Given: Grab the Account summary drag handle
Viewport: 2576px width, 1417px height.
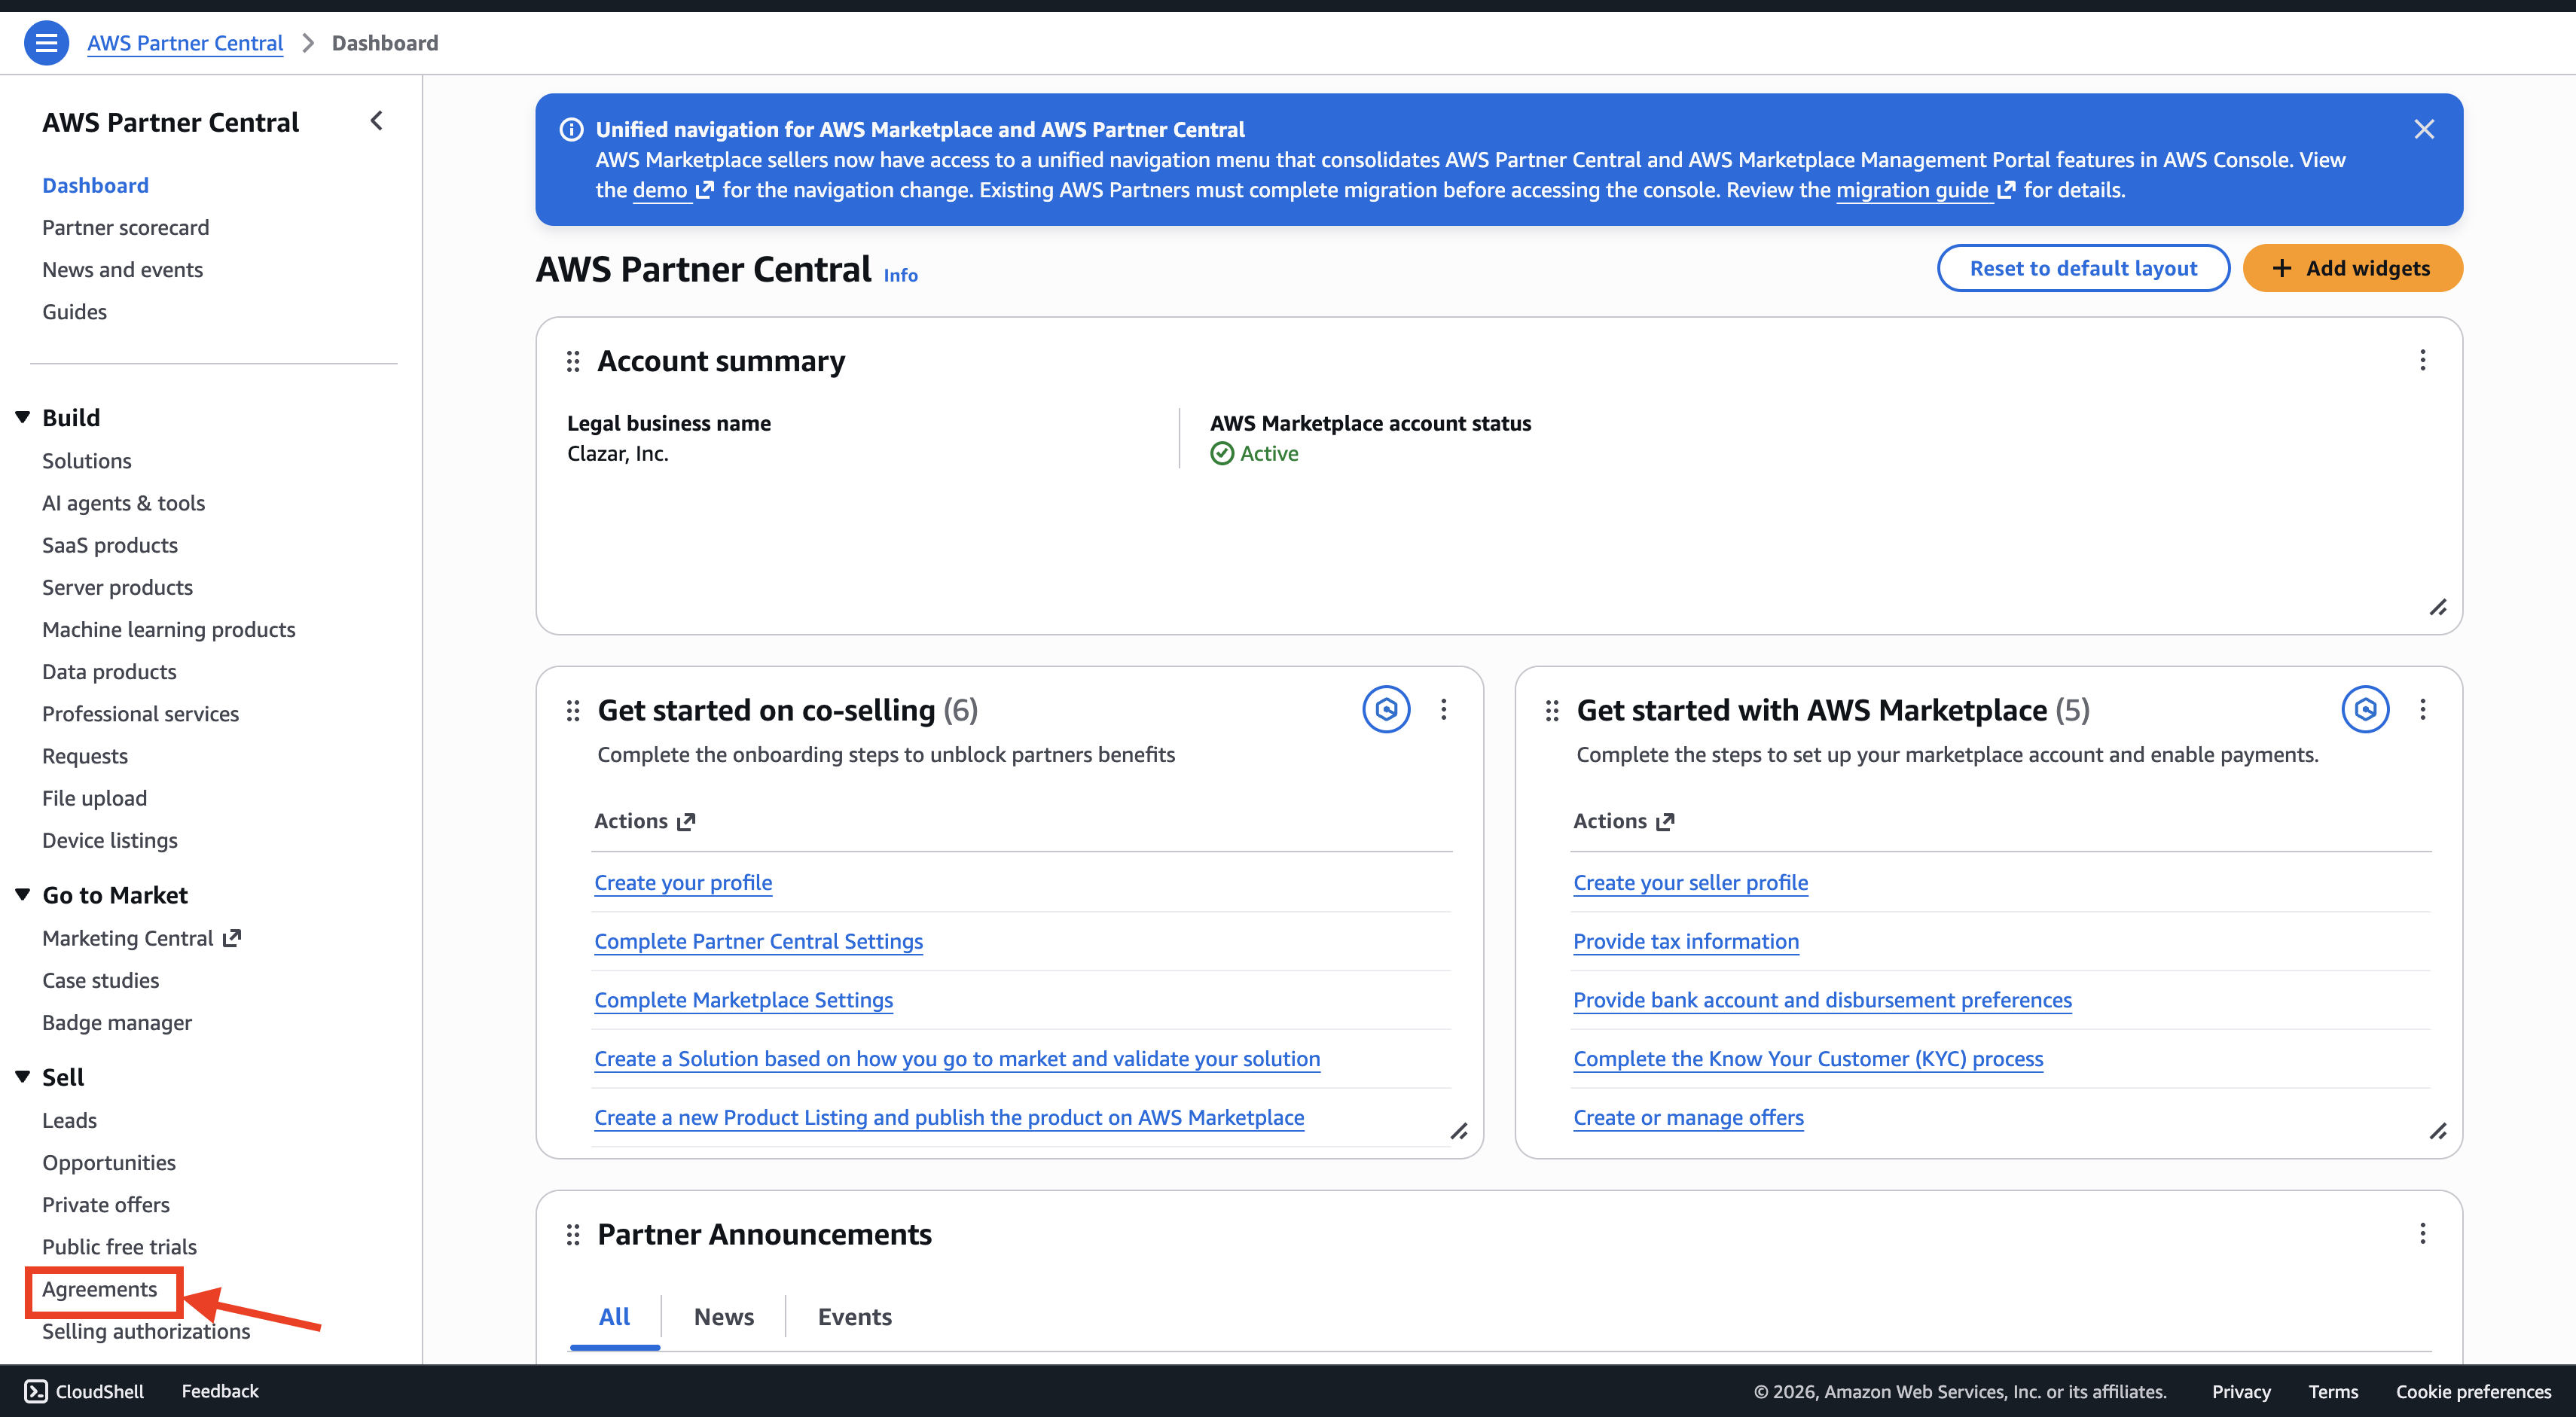Looking at the screenshot, I should click(573, 361).
